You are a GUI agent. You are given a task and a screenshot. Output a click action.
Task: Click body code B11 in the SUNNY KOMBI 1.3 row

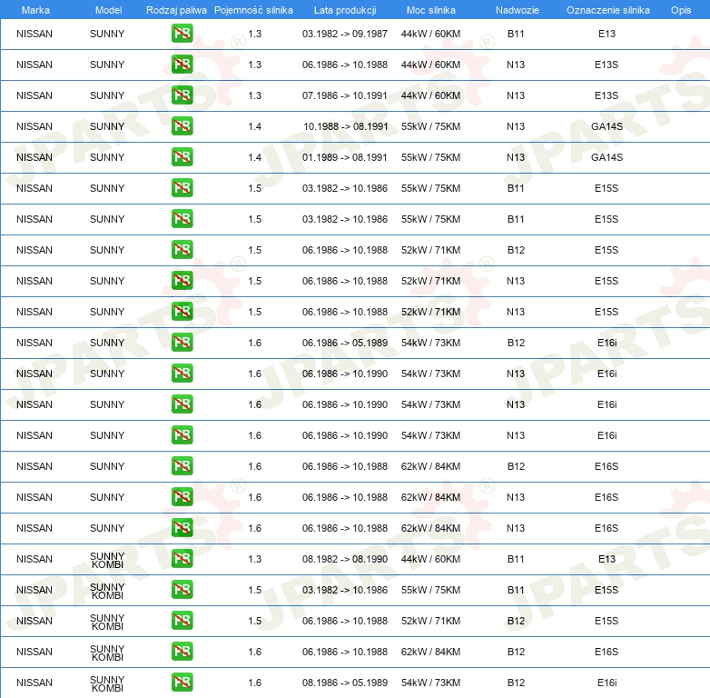(516, 559)
